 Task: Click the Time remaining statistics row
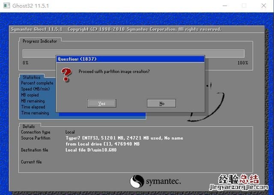point(35,113)
